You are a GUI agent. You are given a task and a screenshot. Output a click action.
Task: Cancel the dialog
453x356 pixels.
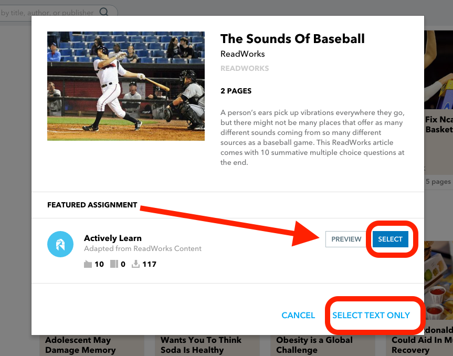coord(298,315)
